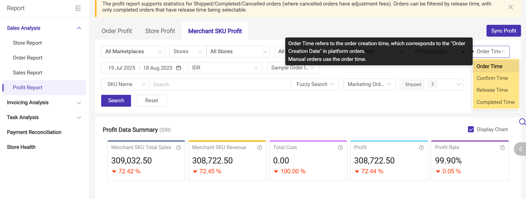Click the Total Cost help icon
This screenshot has width=526, height=199.
pyautogui.click(x=341, y=148)
